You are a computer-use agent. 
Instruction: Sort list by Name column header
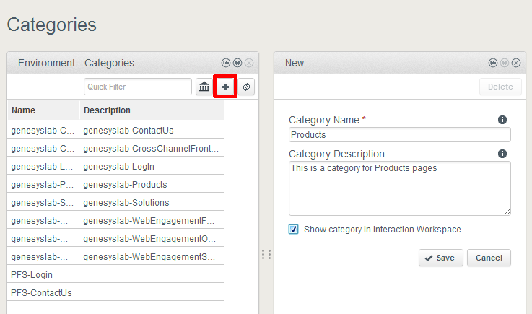[43, 110]
